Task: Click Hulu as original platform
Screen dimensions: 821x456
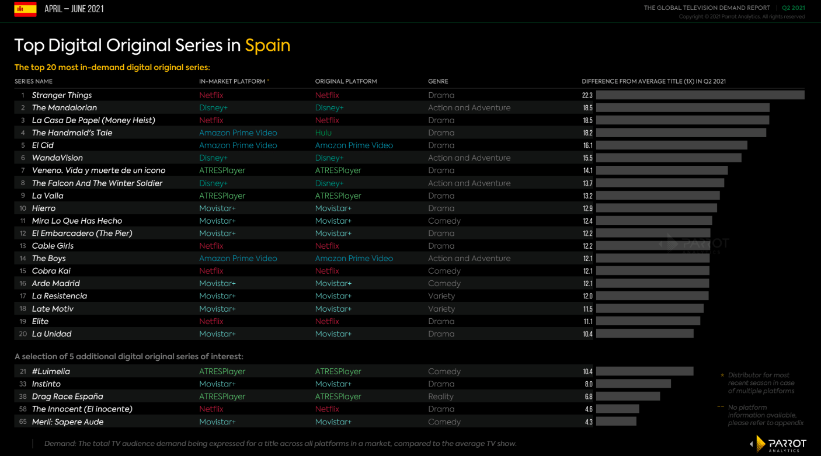Action: pos(323,133)
